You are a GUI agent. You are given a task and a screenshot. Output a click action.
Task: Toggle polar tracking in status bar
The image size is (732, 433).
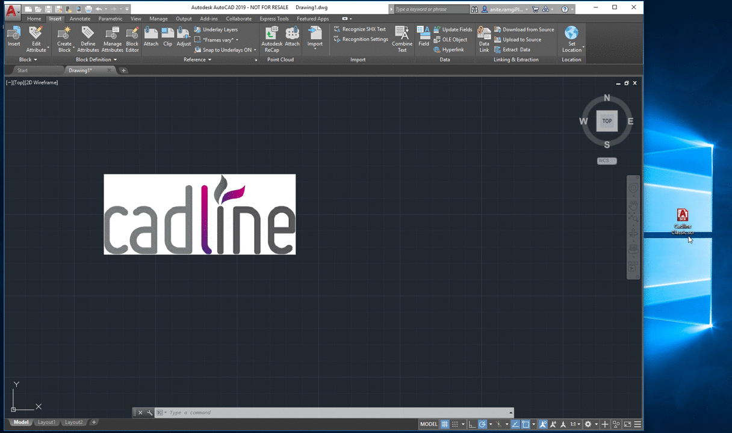click(482, 424)
